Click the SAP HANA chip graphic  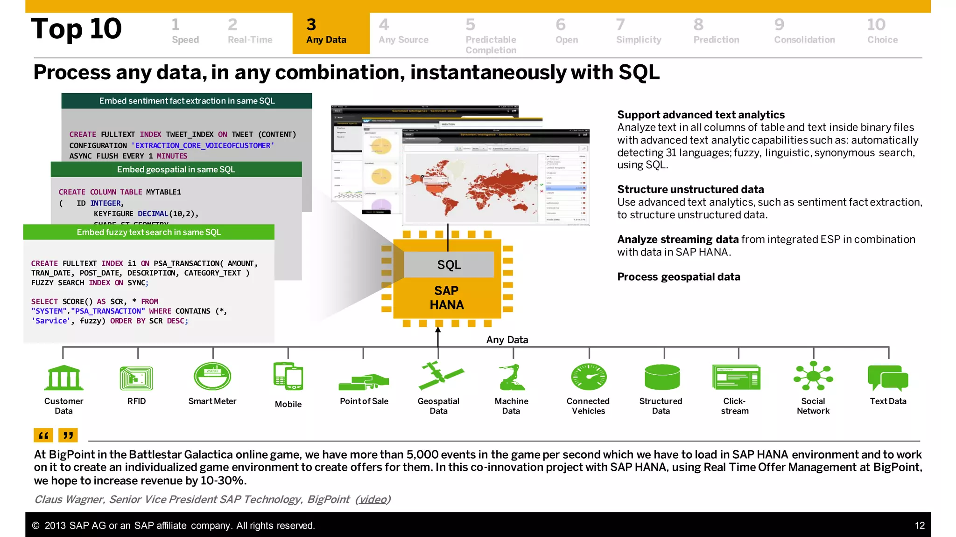(x=447, y=279)
